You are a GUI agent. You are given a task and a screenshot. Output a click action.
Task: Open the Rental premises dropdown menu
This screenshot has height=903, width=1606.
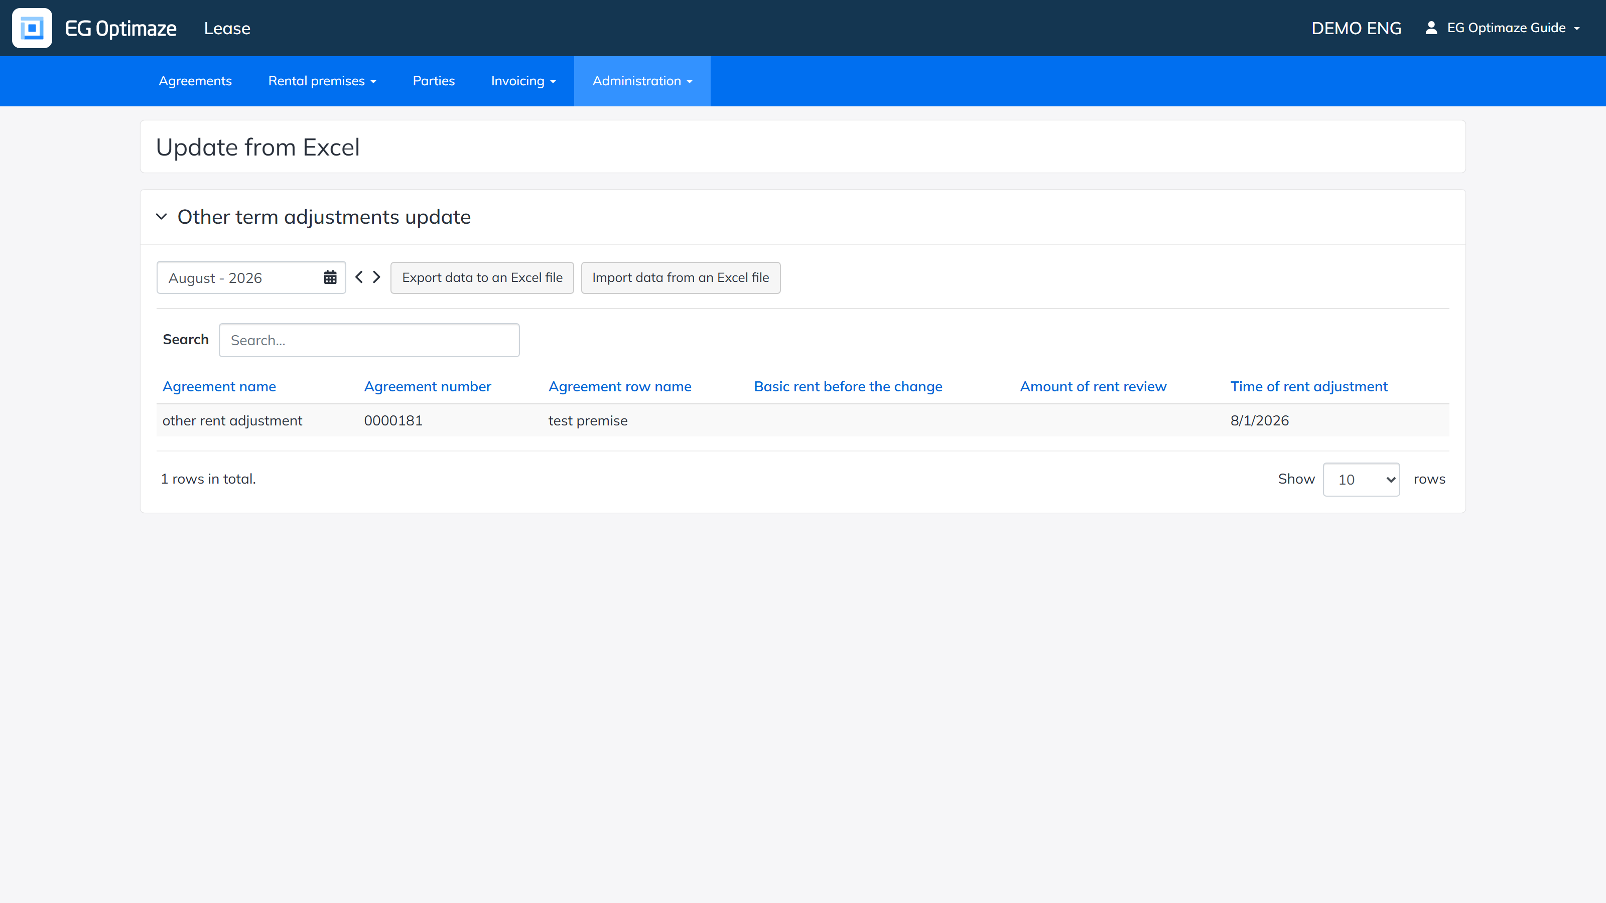click(x=322, y=81)
